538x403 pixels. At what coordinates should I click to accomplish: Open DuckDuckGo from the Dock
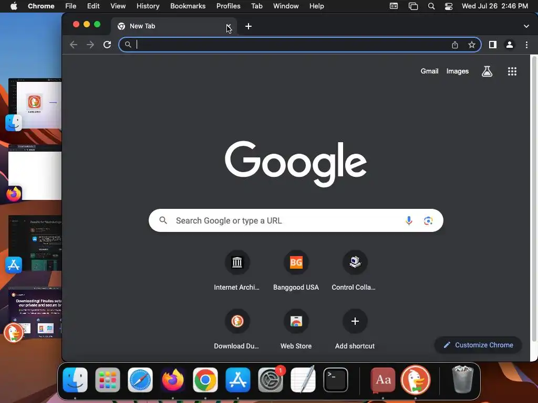[x=416, y=380]
